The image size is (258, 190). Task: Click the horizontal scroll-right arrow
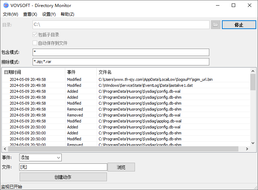pos(247,149)
